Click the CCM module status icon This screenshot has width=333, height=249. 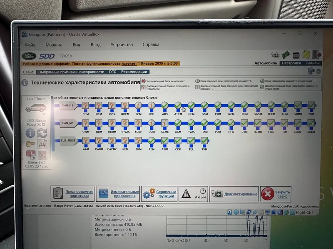86,105
